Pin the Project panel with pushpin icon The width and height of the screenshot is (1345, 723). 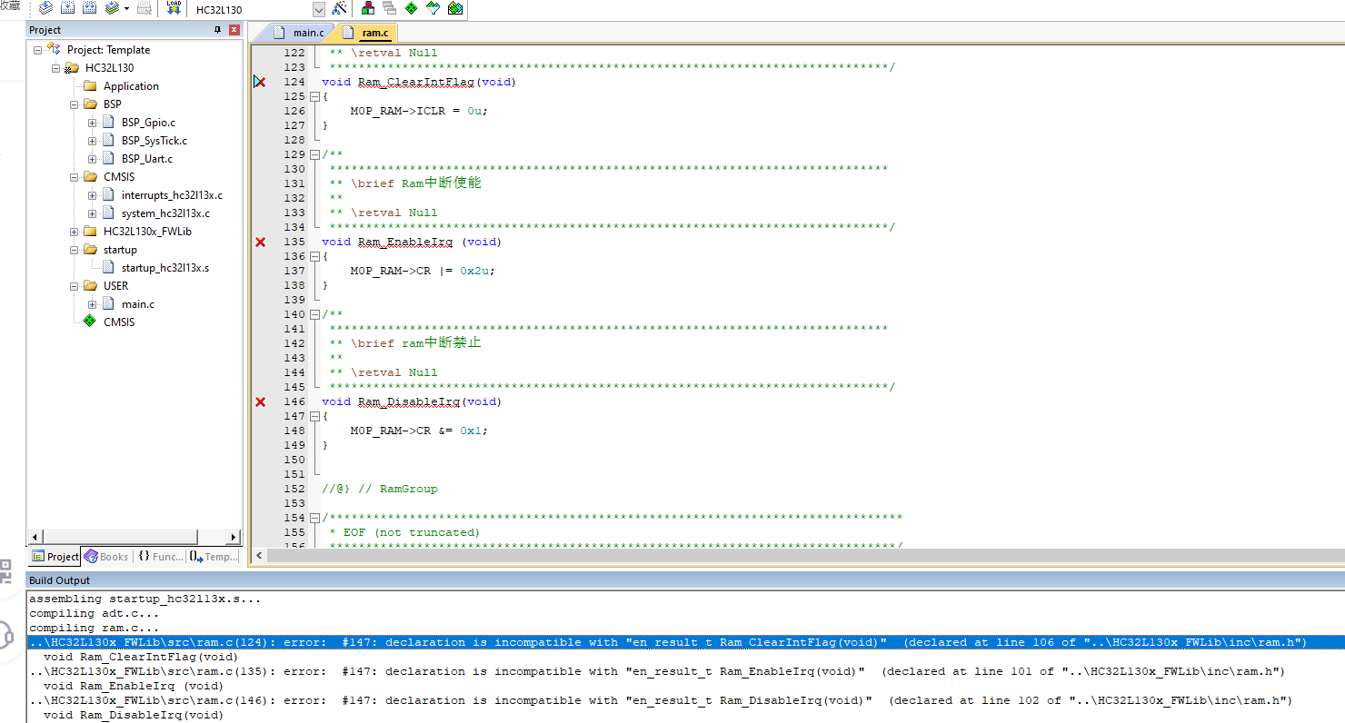tap(217, 30)
